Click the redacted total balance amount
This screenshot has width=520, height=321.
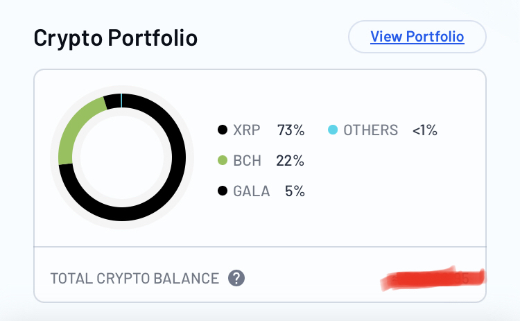[433, 279]
